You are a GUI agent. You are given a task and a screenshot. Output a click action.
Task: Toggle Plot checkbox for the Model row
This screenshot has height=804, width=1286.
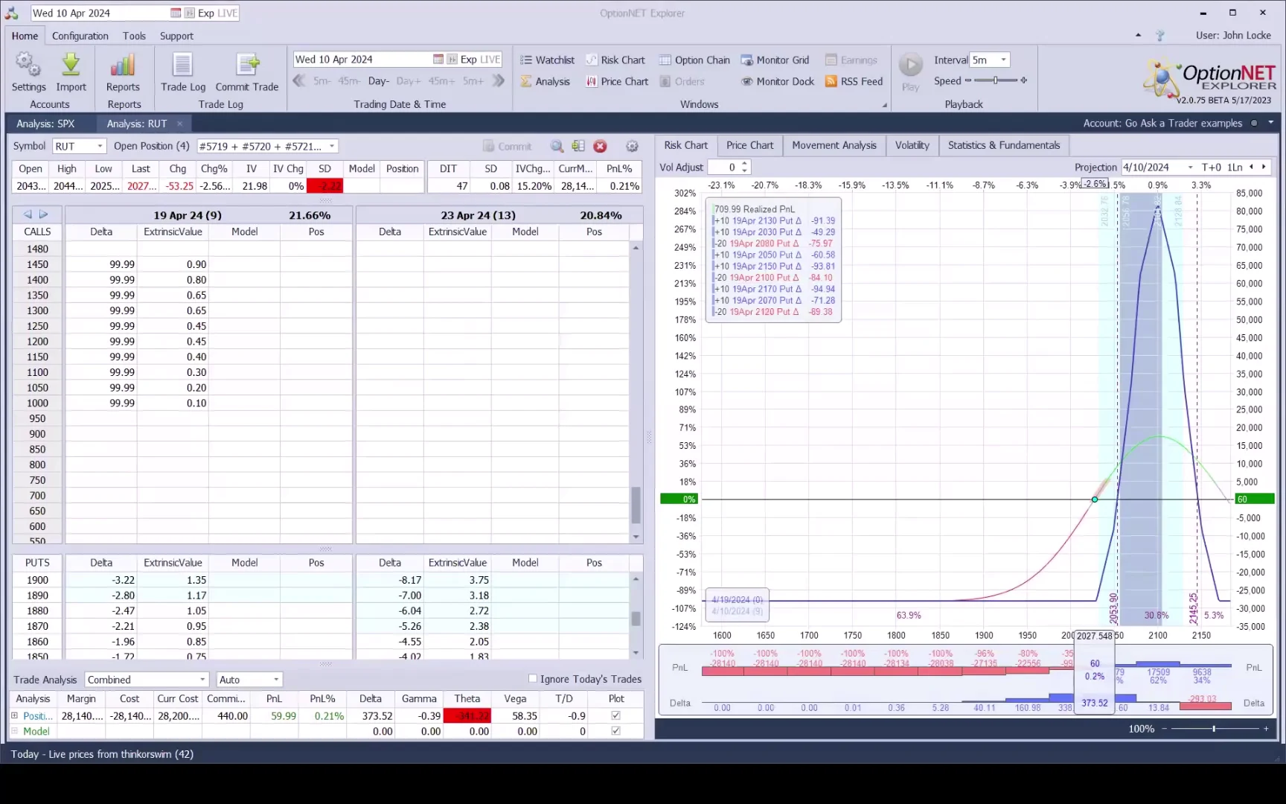615,731
